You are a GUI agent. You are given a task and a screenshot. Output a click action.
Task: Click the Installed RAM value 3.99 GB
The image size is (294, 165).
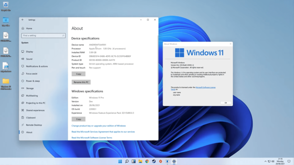(x=93, y=52)
